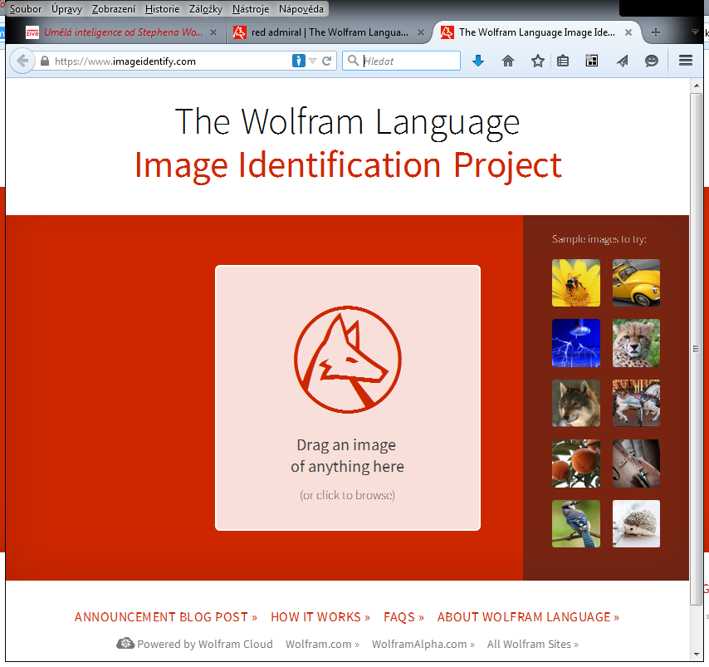
Task: Click the paper plane share icon
Action: (x=622, y=61)
